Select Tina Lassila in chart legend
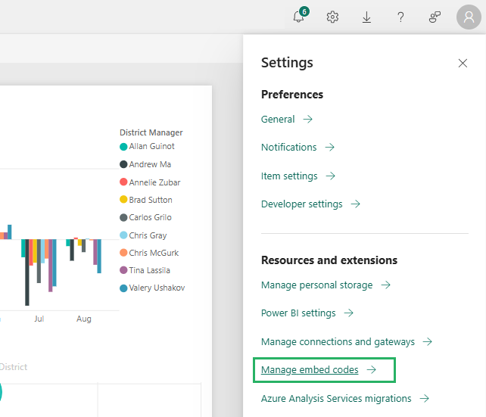 (148, 270)
